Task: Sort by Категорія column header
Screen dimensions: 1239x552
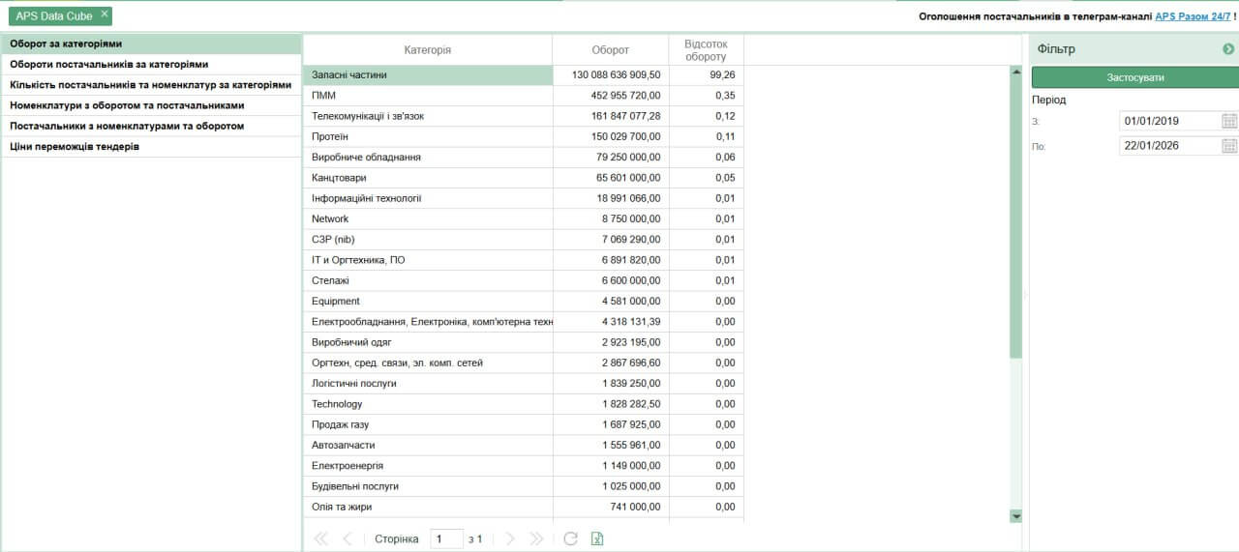Action: point(427,50)
